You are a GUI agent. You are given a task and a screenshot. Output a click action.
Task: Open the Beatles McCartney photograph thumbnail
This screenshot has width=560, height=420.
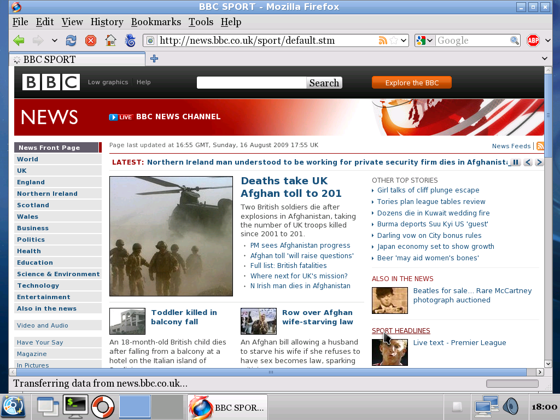(x=389, y=301)
